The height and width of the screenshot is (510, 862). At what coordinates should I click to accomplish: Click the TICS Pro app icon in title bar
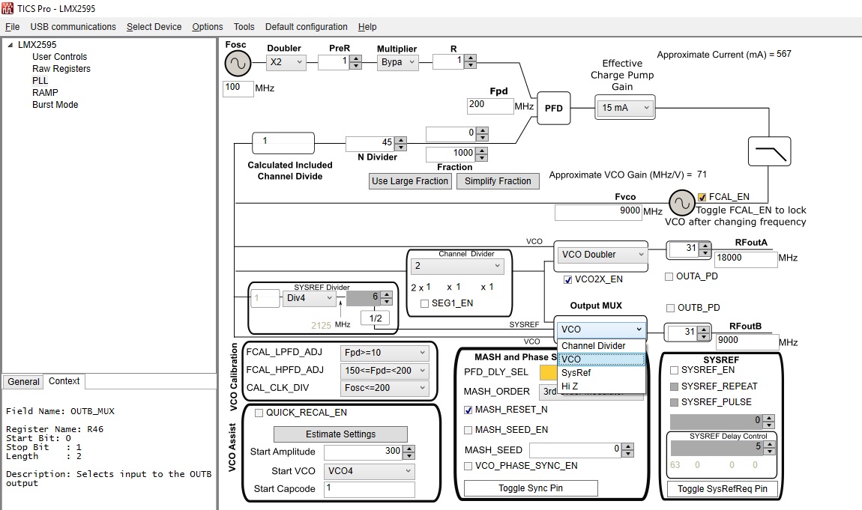7,8
